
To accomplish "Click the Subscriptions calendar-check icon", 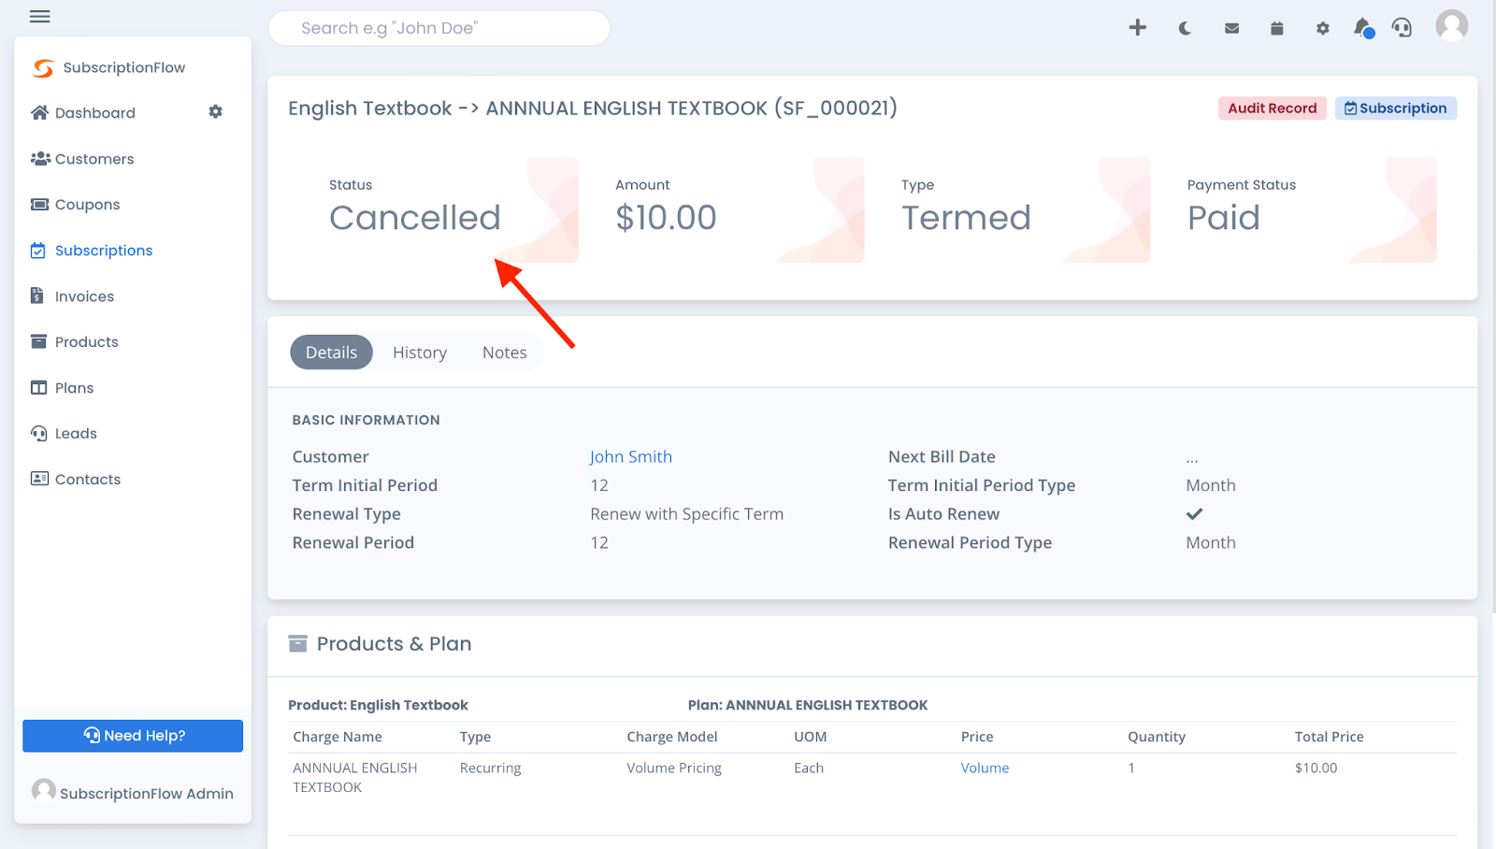I will 38,251.
